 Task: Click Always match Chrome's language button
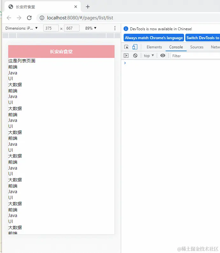(x=154, y=38)
